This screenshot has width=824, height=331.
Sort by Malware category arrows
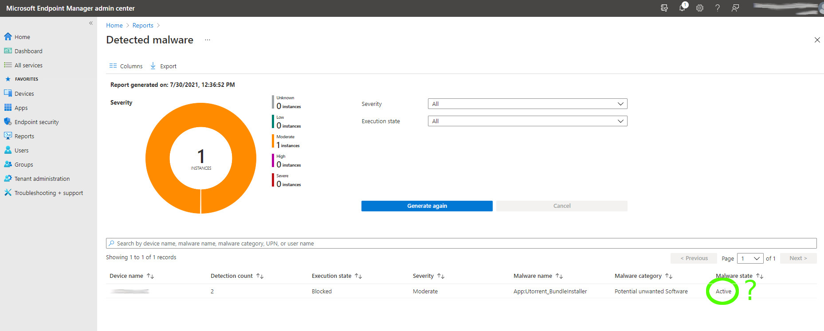669,276
